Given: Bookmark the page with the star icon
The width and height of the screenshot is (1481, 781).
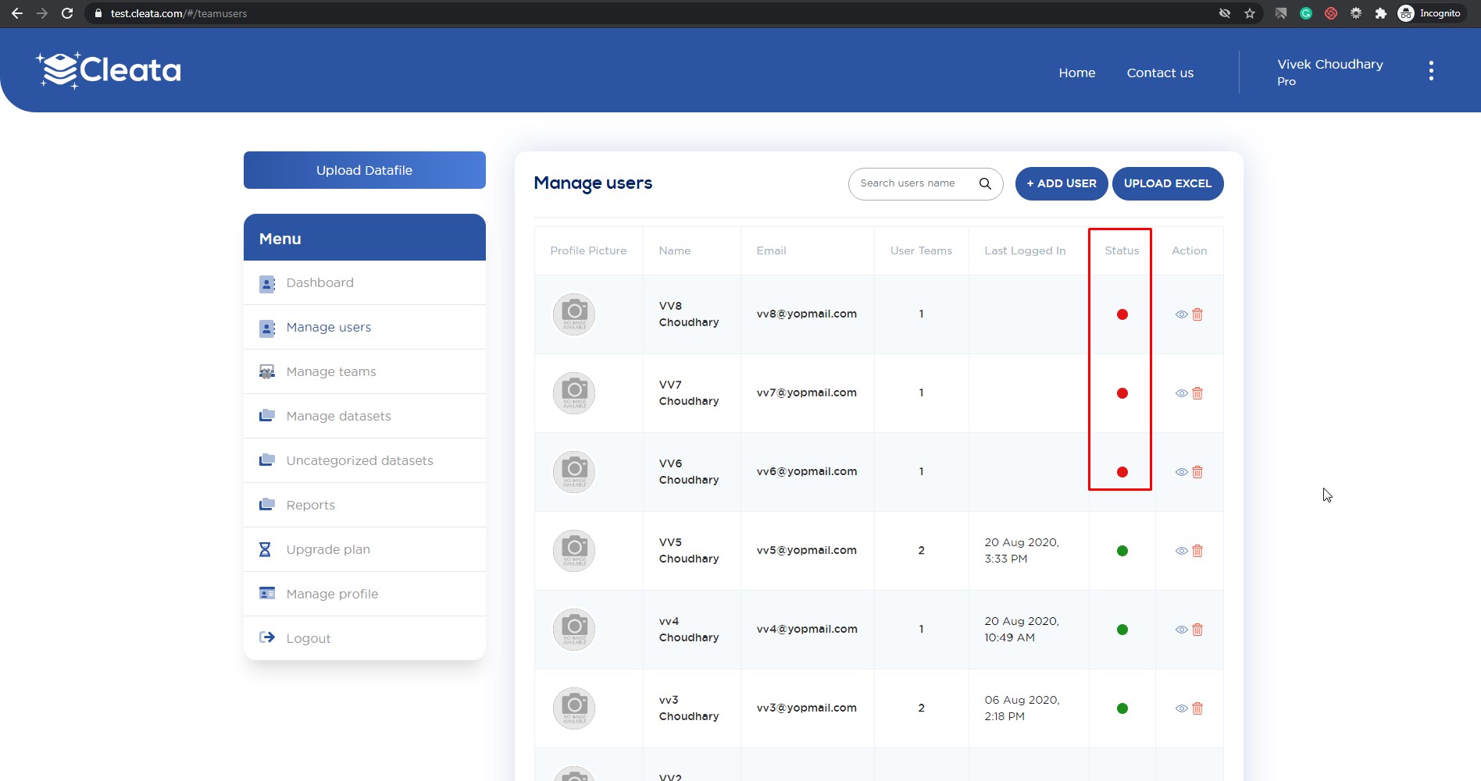Looking at the screenshot, I should (x=1250, y=13).
